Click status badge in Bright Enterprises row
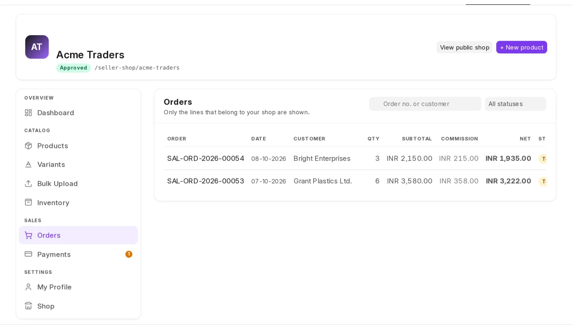Image resolution: width=572 pixels, height=329 pixels. 543,159
